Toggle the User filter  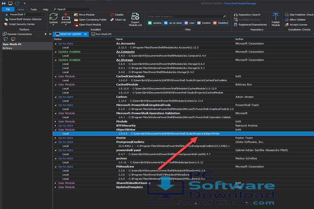189,23
